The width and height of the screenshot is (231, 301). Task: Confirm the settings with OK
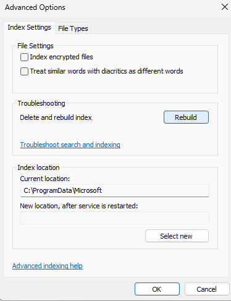coord(157,289)
